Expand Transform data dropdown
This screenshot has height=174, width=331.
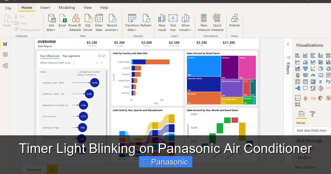click(135, 30)
